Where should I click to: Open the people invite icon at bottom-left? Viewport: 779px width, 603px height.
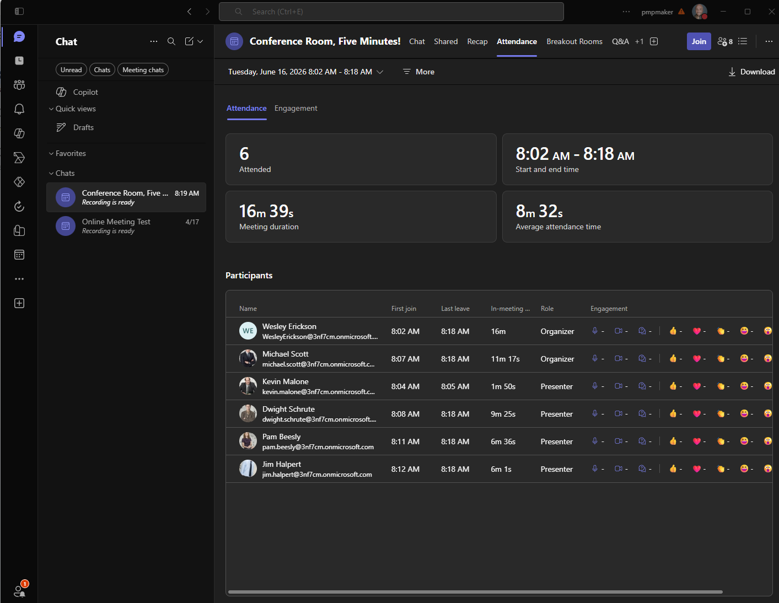click(x=19, y=591)
